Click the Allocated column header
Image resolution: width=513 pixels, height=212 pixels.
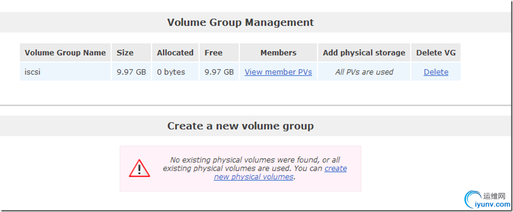(x=175, y=53)
